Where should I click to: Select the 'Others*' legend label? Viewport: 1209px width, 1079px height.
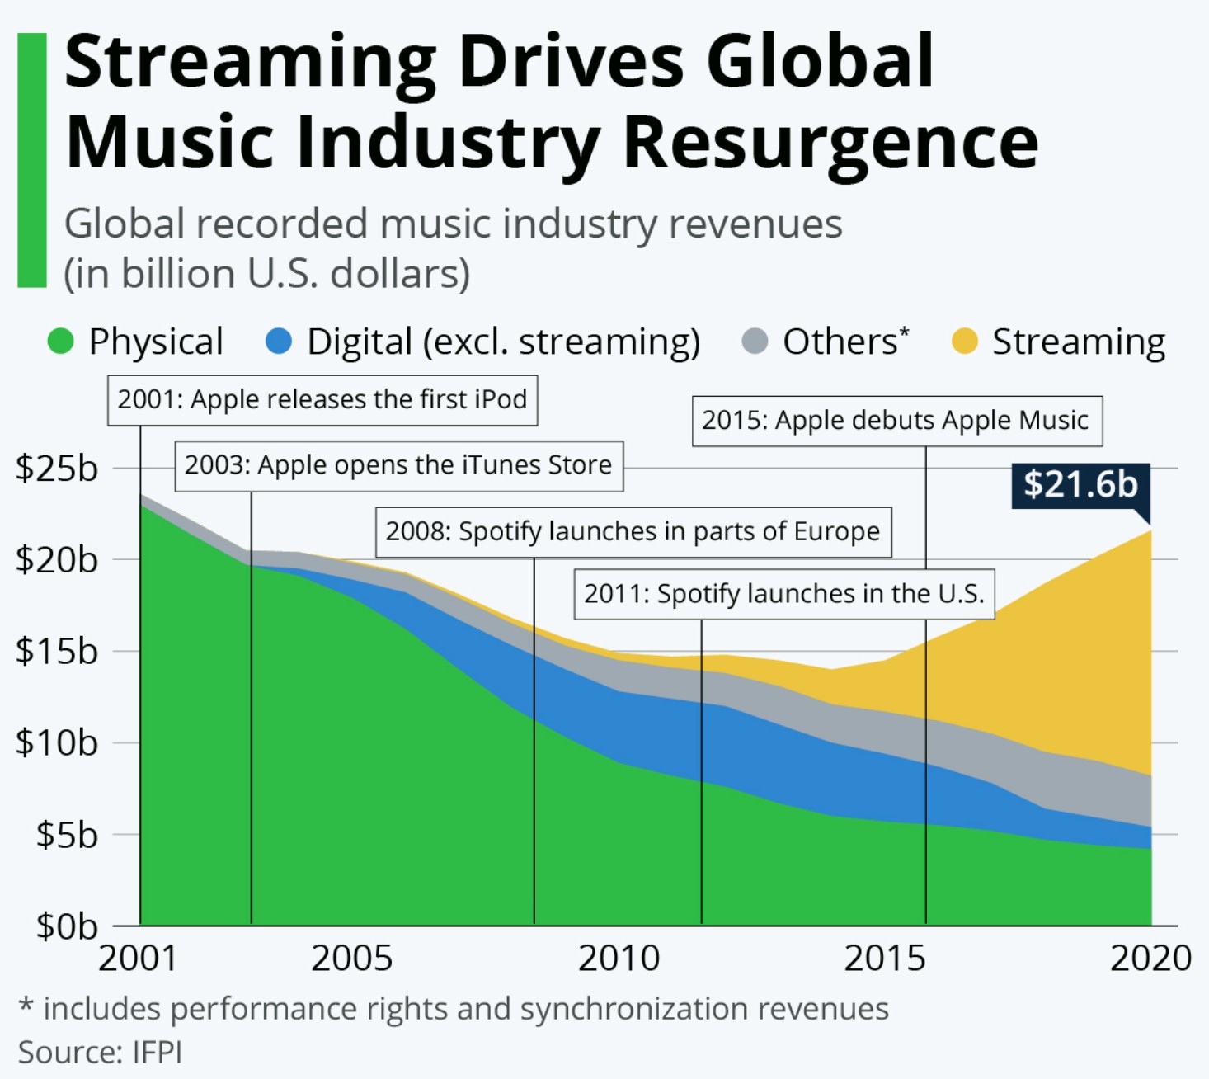click(x=846, y=341)
